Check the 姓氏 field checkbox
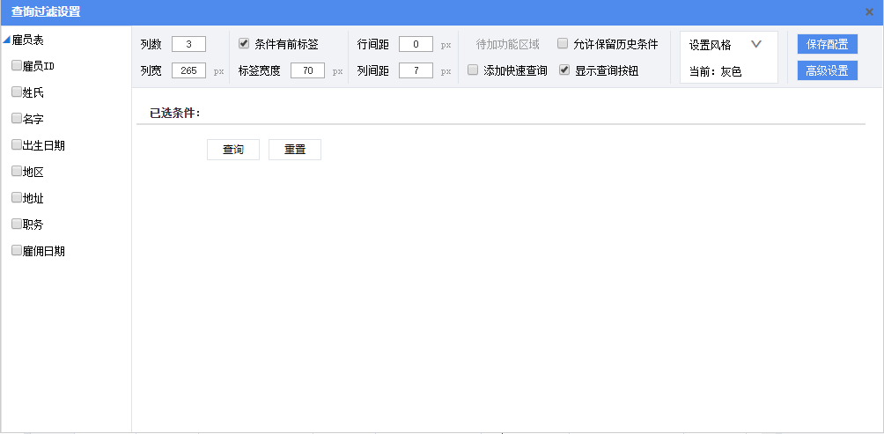 click(16, 92)
